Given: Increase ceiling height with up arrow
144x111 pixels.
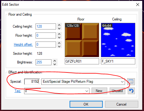Looking at the screenshot, I should click(x=59, y=25).
